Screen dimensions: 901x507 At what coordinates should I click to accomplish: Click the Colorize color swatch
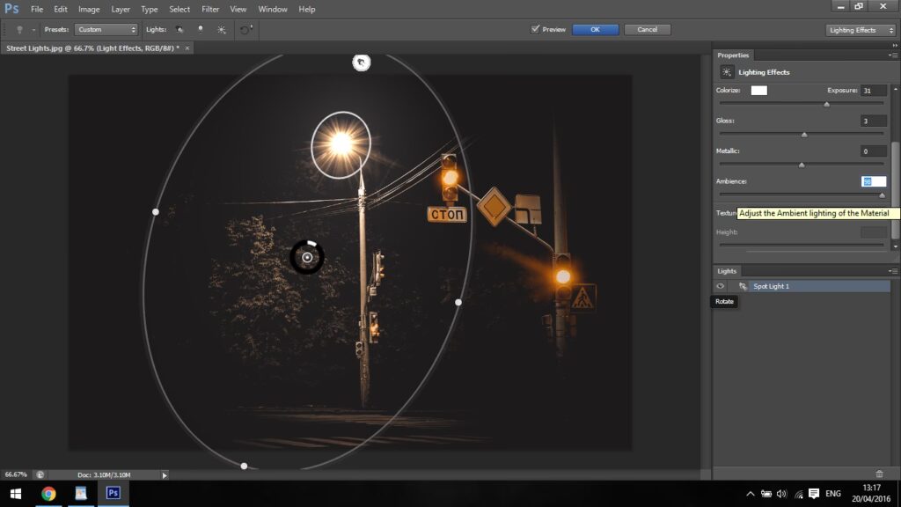point(758,90)
